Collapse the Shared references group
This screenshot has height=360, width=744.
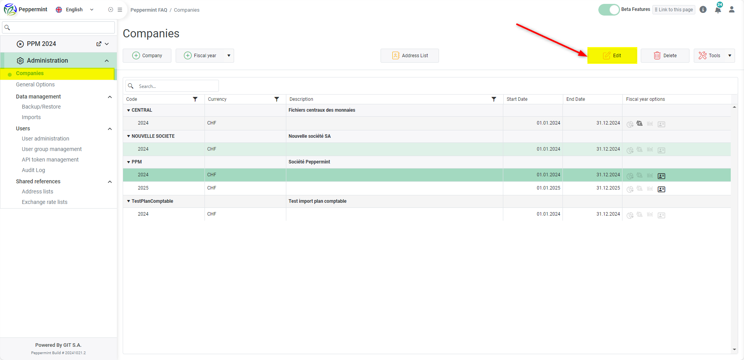[x=110, y=182]
